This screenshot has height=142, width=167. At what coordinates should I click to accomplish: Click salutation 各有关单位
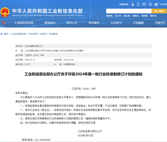[22, 93]
